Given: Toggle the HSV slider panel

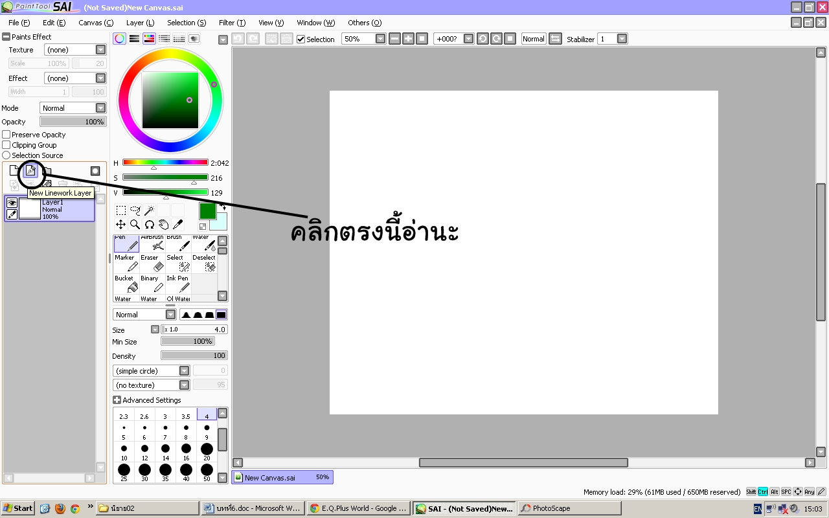Looking at the screenshot, I should 149,39.
